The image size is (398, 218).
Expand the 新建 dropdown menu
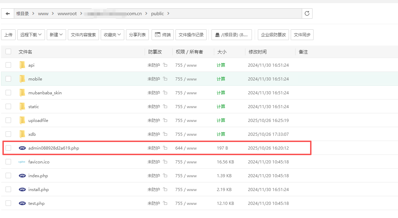(x=56, y=35)
